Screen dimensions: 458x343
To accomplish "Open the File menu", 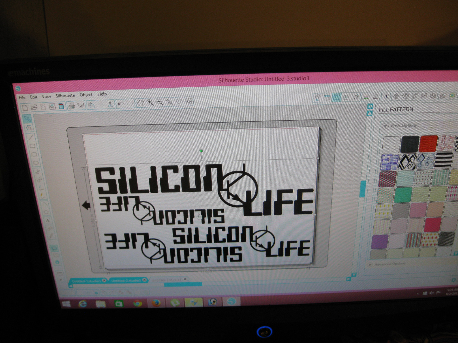I will point(22,98).
